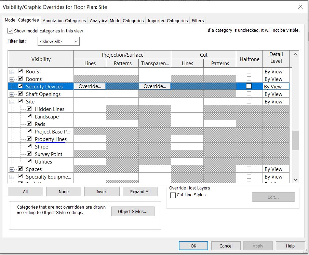This screenshot has width=309, height=255.
Task: Tick Halftone checkbox for Security Devices
Action: pyautogui.click(x=249, y=86)
